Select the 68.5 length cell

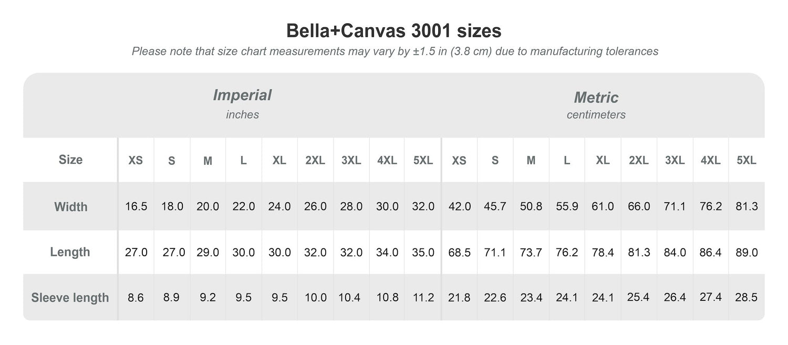(459, 253)
